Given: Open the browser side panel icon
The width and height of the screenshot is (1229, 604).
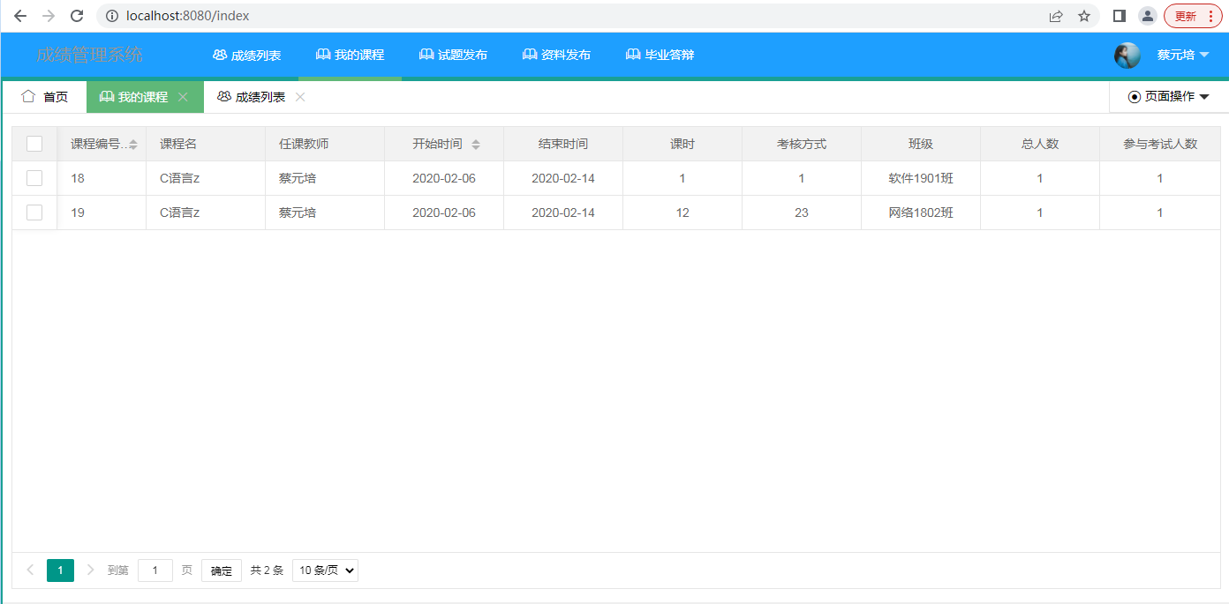Looking at the screenshot, I should [x=1119, y=16].
